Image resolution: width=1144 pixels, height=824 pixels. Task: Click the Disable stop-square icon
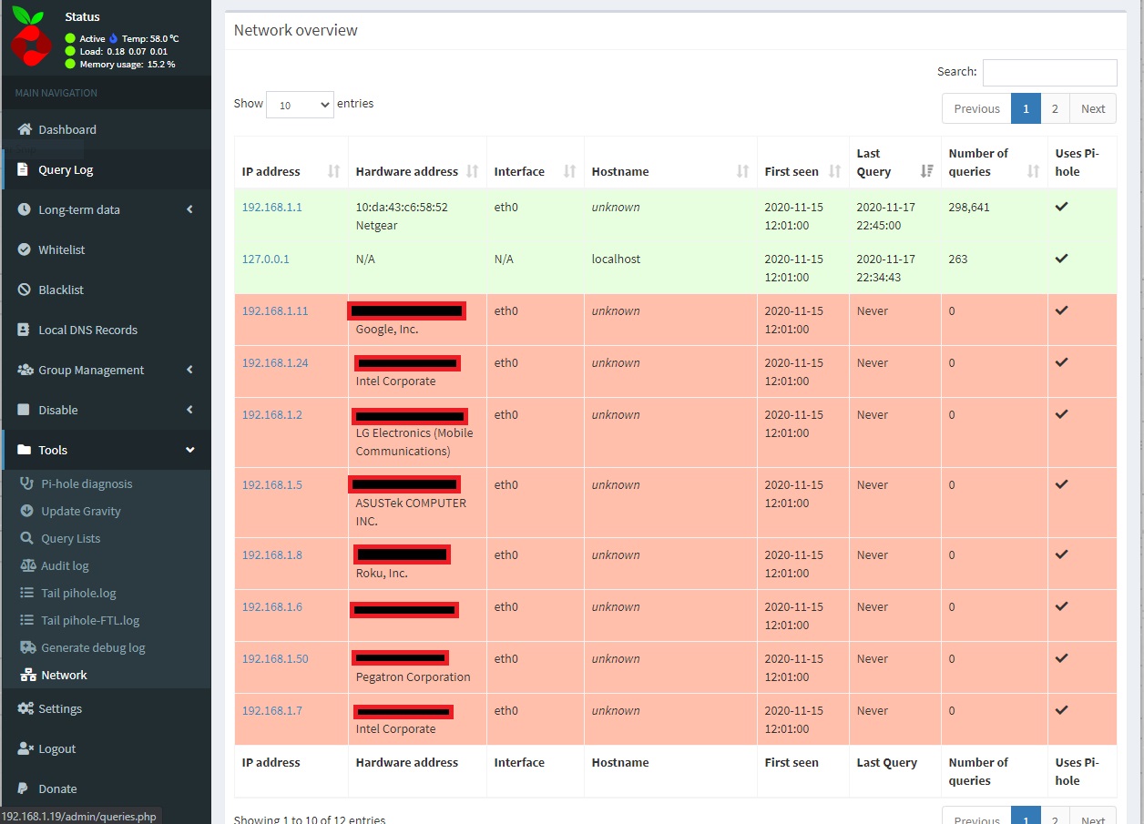pos(24,410)
